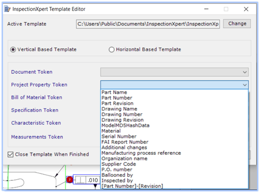Click the perpendicularity symbol in feature frame

point(81,180)
